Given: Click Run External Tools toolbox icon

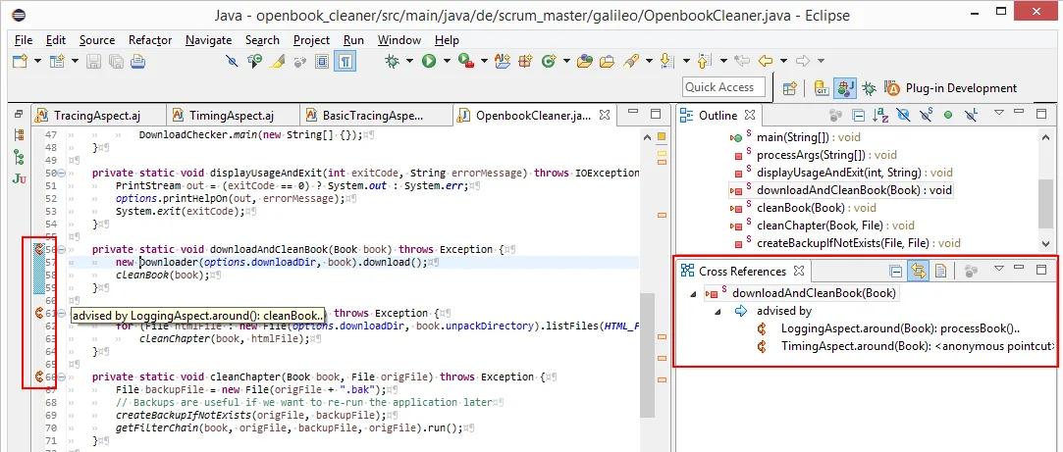Looking at the screenshot, I should pyautogui.click(x=466, y=62).
